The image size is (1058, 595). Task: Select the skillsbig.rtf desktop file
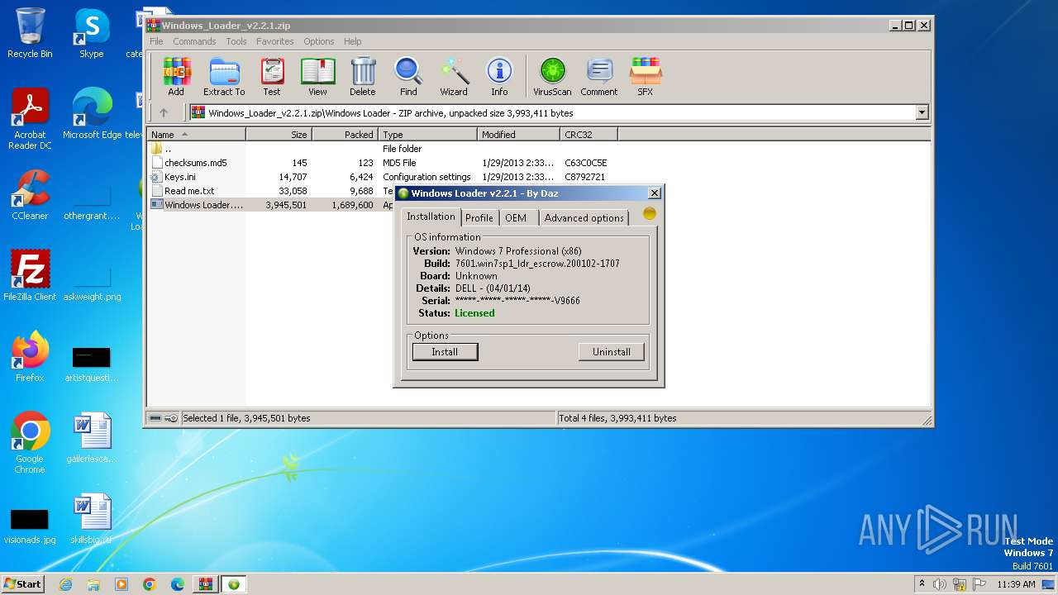coord(92,519)
